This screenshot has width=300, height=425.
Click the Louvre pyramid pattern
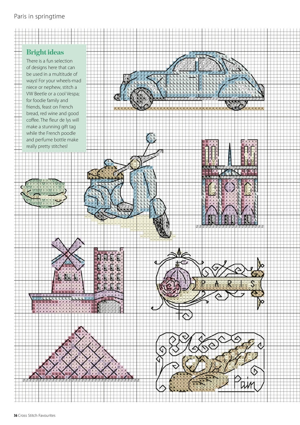pyautogui.click(x=81, y=354)
